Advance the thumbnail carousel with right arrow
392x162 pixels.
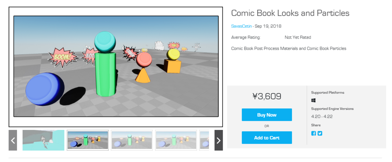(x=219, y=140)
